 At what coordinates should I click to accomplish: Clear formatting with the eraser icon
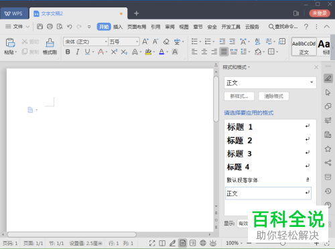point(166,41)
